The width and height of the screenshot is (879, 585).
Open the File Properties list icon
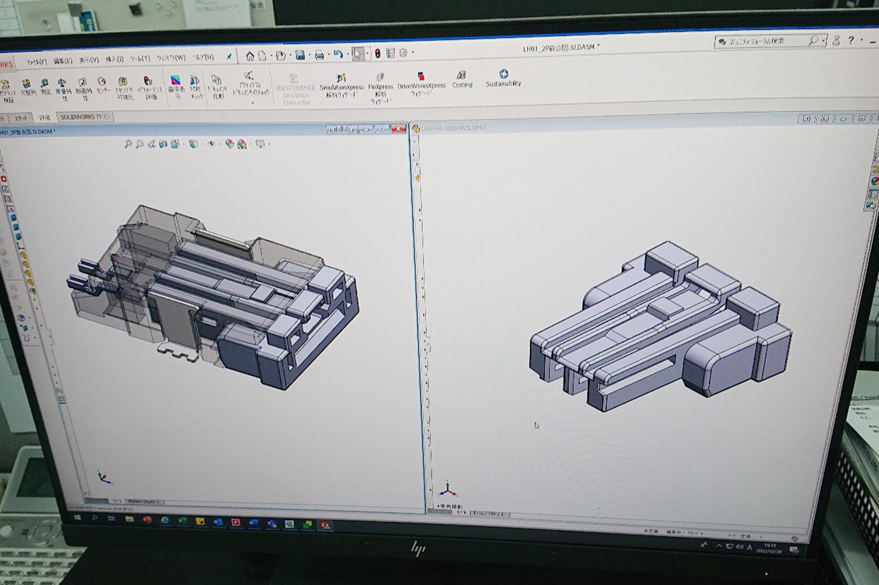391,53
